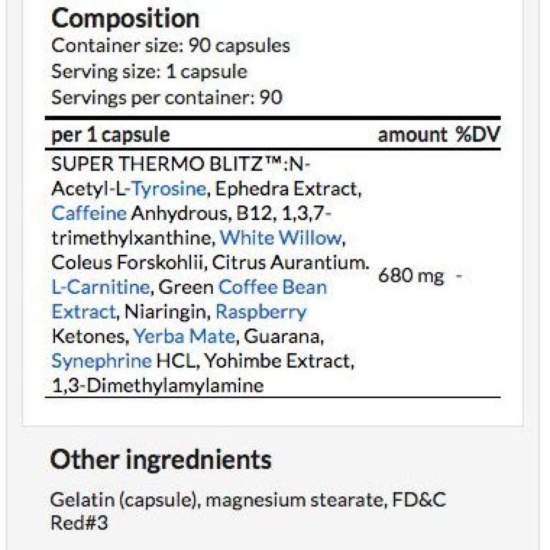This screenshot has height=550, width=550.
Task: Click the amount column header
Action: click(412, 135)
